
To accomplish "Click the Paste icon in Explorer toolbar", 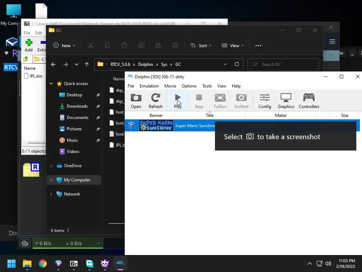I will (x=124, y=46).
